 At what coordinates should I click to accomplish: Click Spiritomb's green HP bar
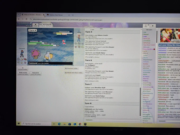36,43
